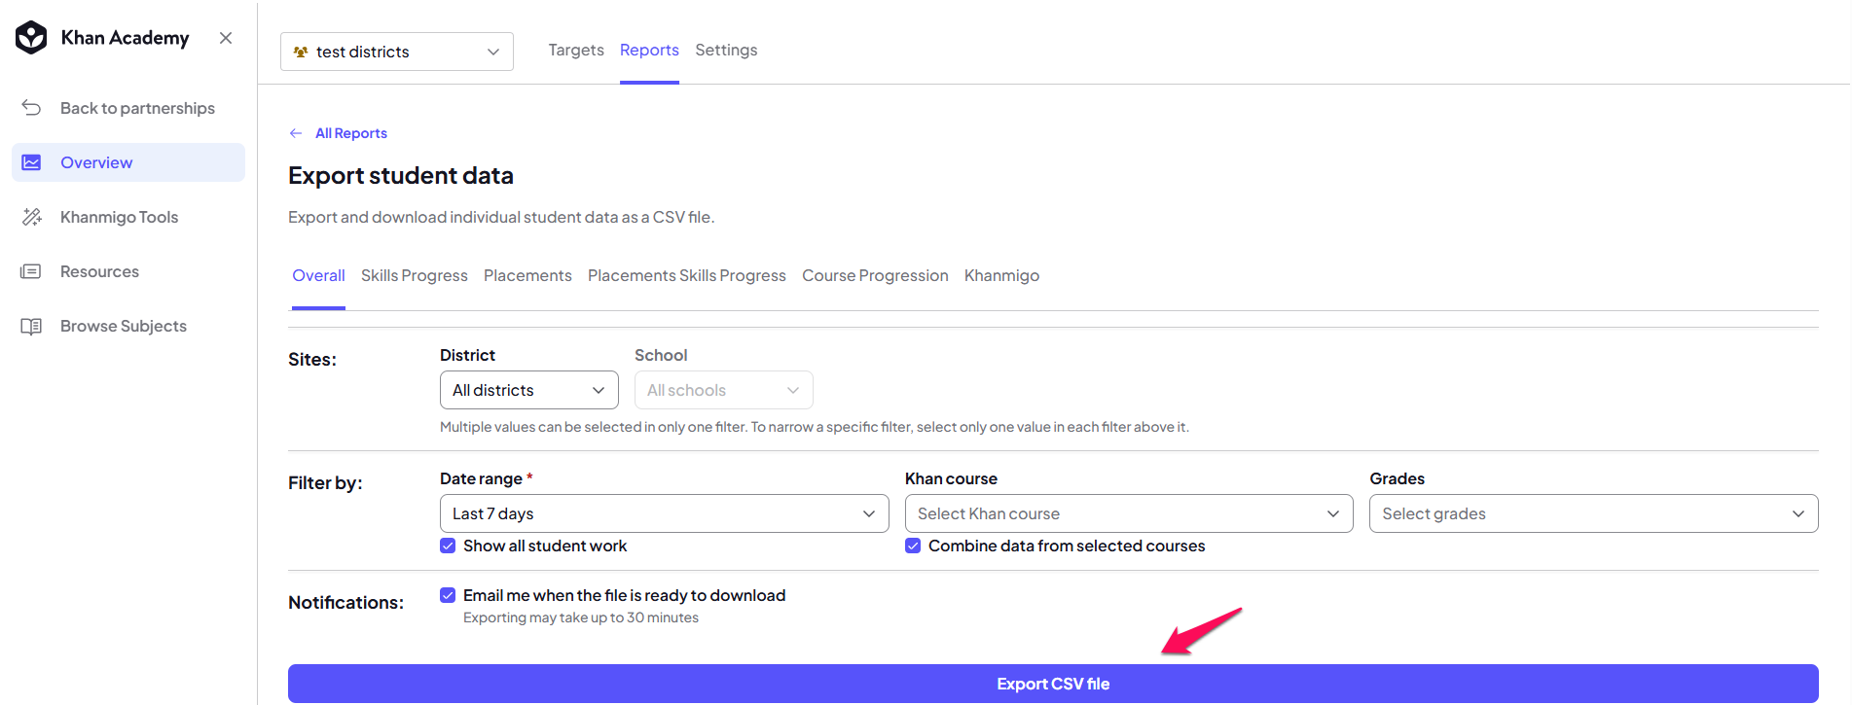Click the test districts group icon

[301, 52]
